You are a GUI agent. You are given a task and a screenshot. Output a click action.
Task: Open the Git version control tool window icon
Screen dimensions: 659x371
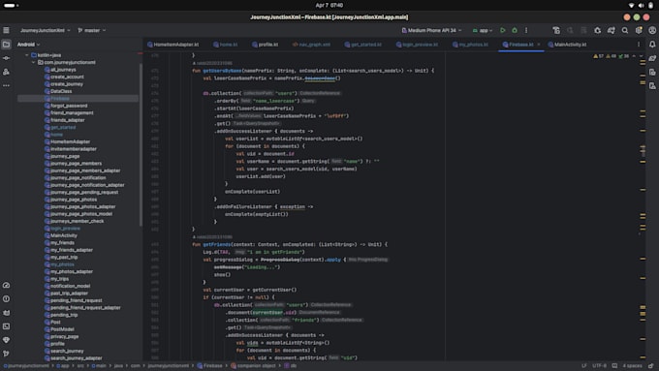pyautogui.click(x=6, y=354)
